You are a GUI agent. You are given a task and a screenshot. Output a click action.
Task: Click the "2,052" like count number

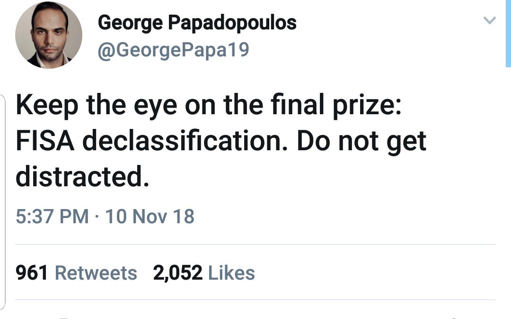177,273
